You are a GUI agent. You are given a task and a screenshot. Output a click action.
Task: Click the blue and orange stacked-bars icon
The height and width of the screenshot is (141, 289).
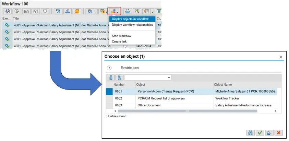pos(68,11)
